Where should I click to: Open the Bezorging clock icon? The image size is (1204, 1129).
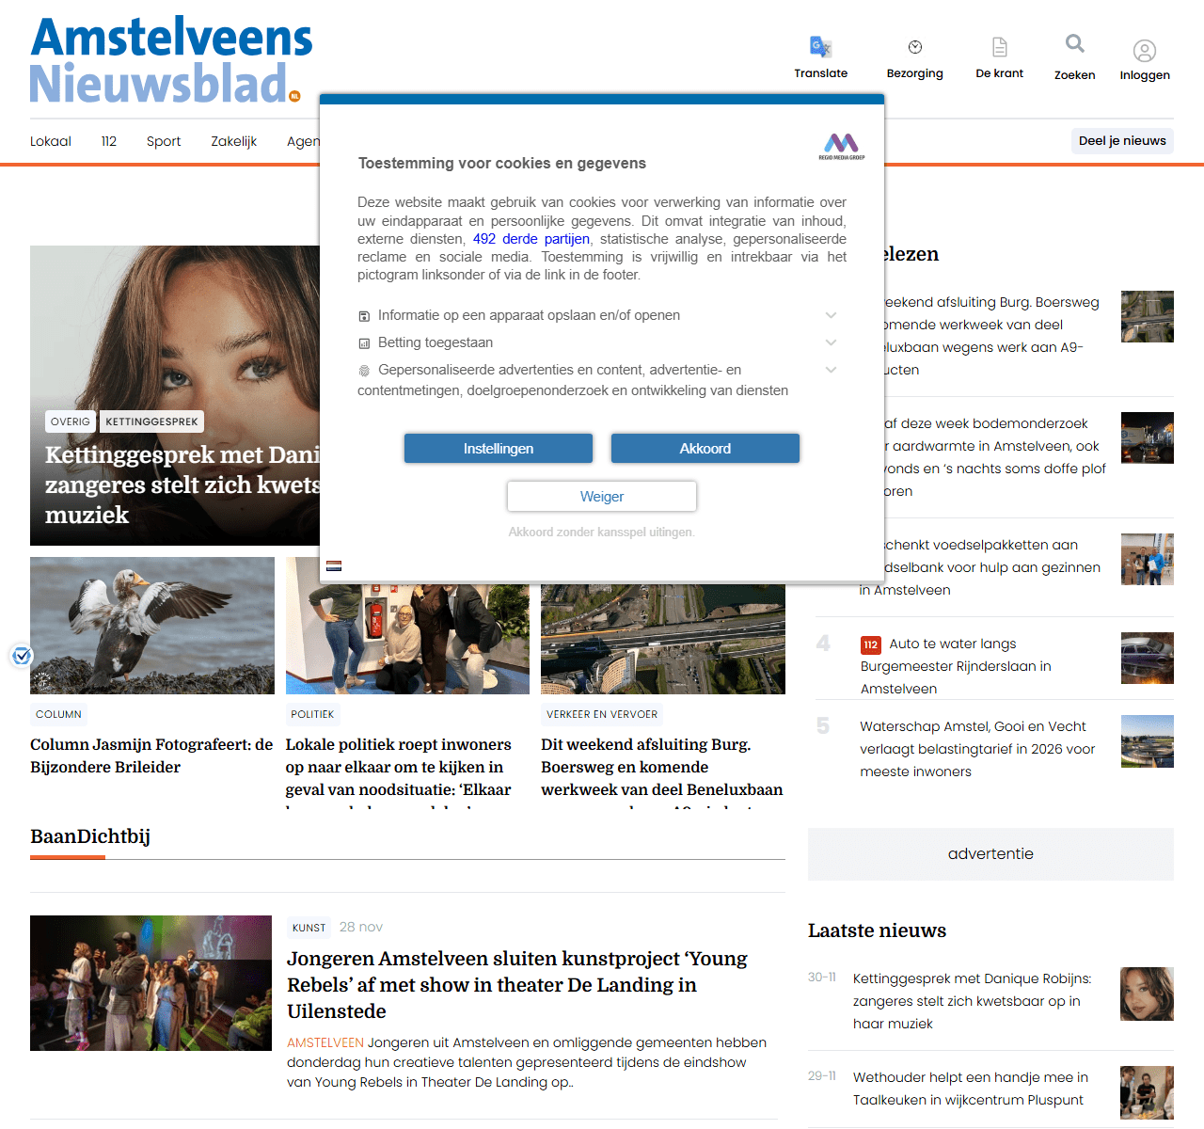(x=914, y=47)
